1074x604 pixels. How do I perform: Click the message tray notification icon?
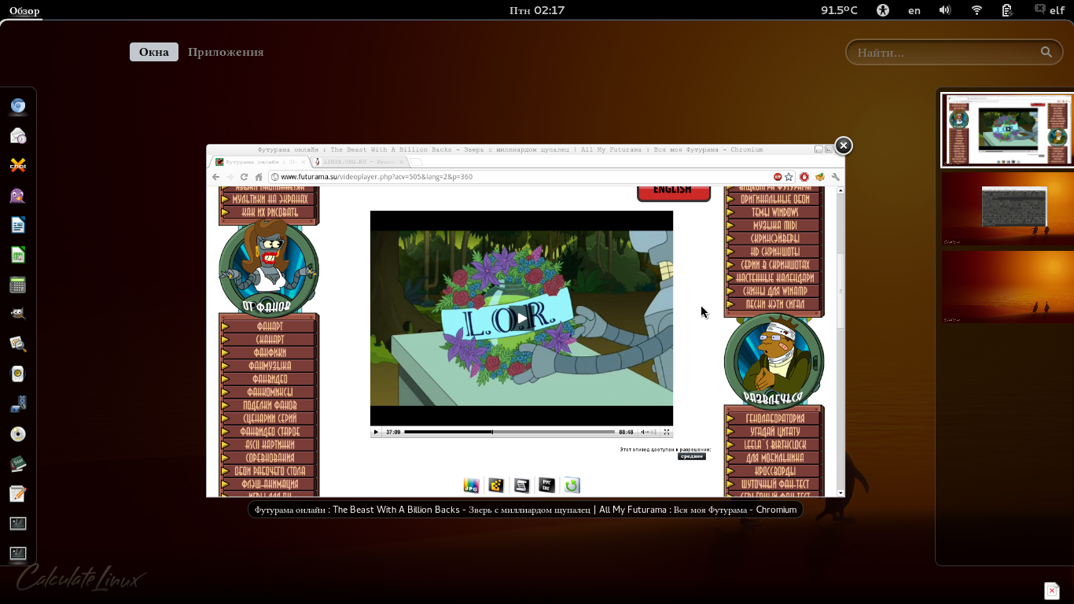(1052, 590)
